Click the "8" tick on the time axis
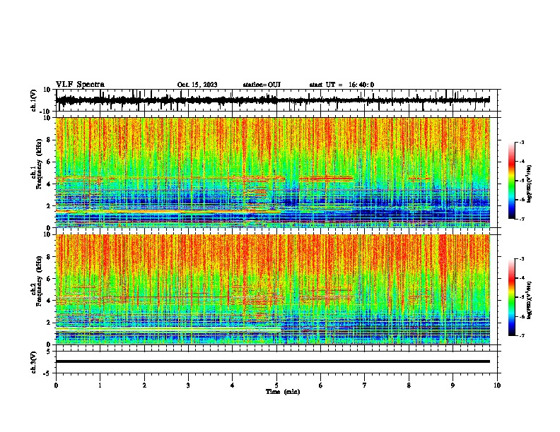This screenshot has height=432, width=560. [409, 385]
